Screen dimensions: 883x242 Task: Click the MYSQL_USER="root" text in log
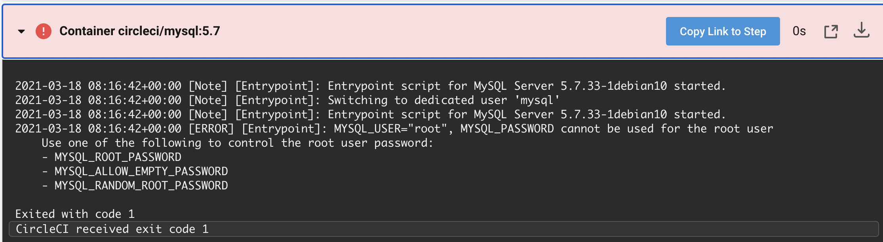(390, 129)
